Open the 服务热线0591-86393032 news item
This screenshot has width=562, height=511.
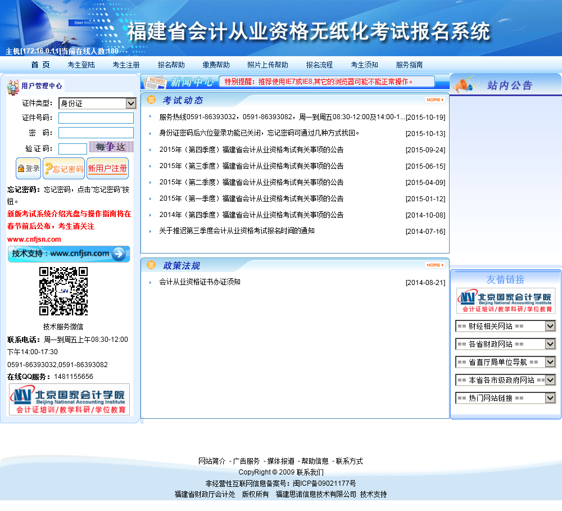point(282,117)
